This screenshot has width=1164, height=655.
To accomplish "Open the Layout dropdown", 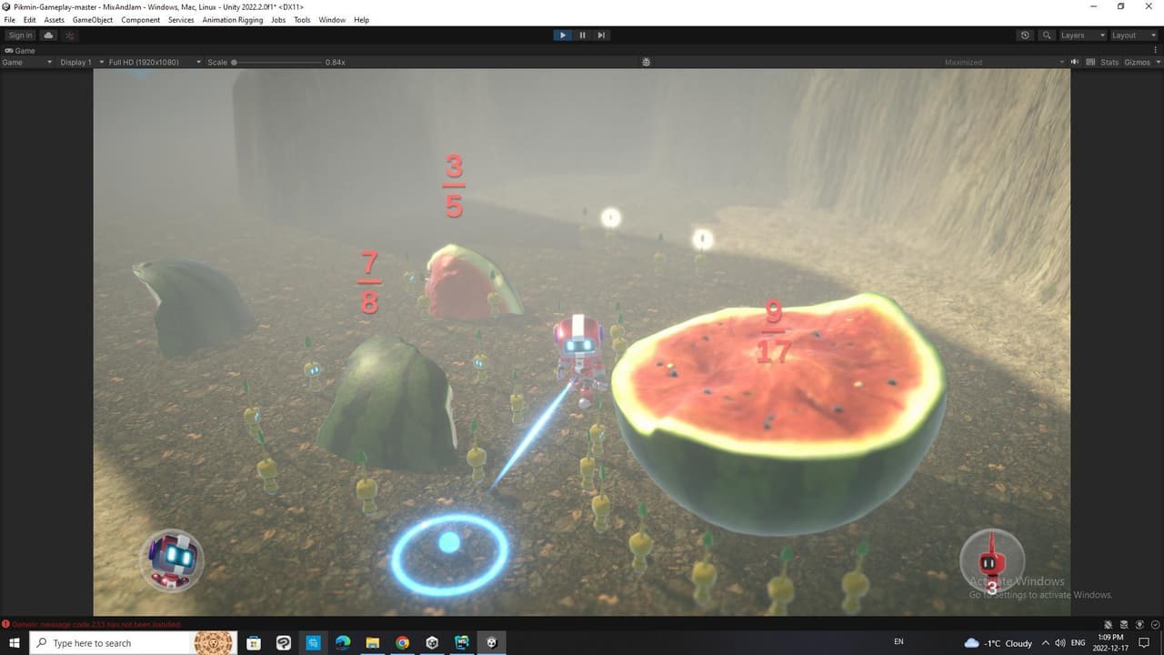I will [x=1134, y=35].
